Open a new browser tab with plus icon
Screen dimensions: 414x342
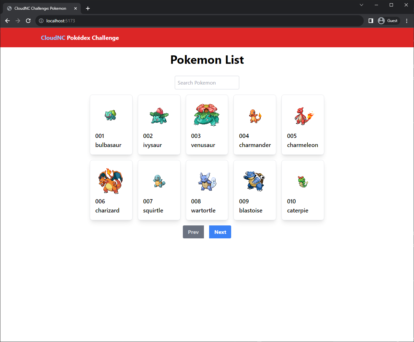coord(88,8)
